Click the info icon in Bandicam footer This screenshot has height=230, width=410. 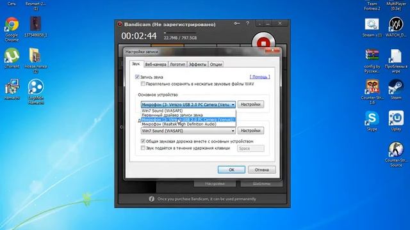coord(151,199)
